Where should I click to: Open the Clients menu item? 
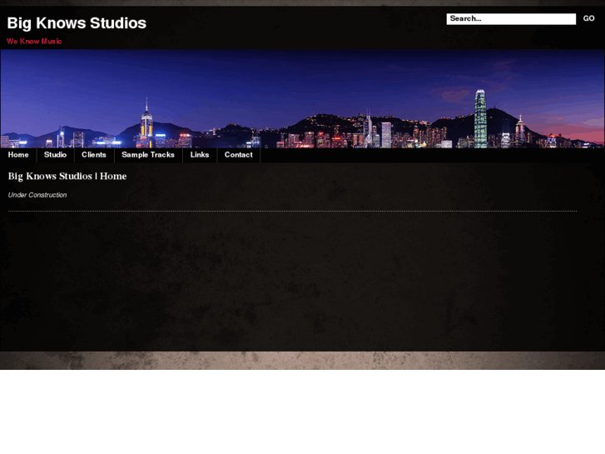pyautogui.click(x=94, y=155)
